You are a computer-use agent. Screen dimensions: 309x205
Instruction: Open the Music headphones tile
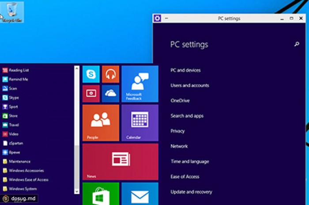[x=110, y=74]
